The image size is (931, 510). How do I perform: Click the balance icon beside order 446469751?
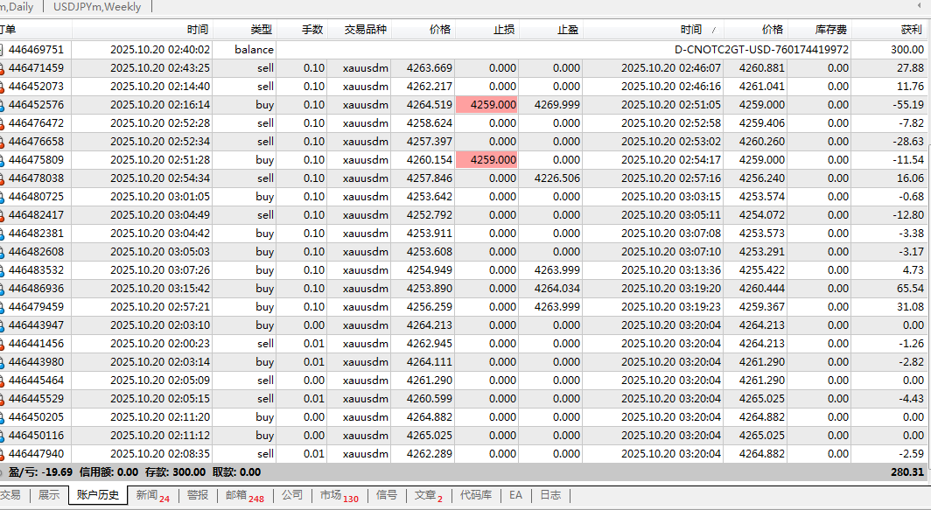[x=3, y=50]
